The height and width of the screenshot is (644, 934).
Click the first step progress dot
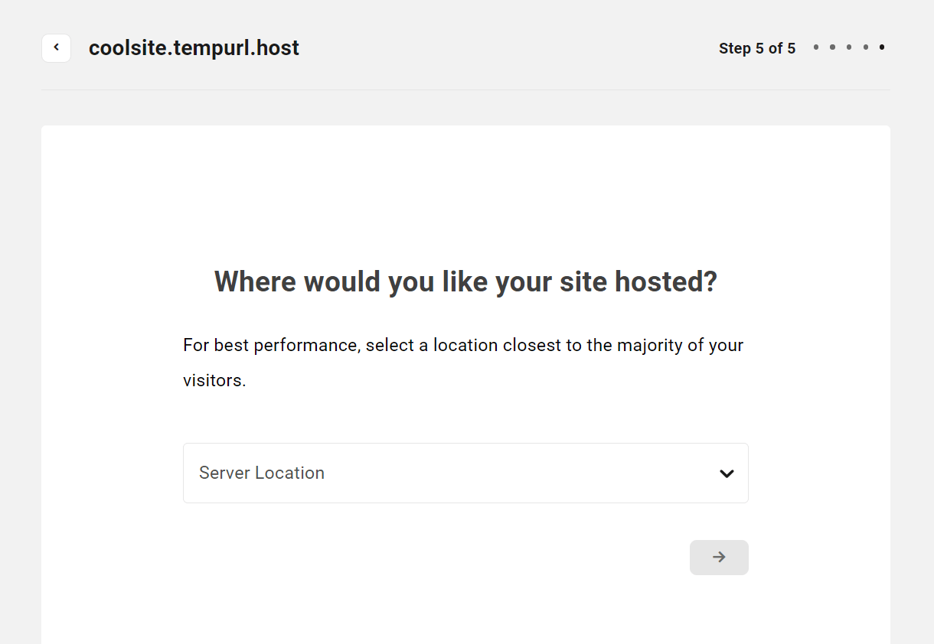click(x=815, y=47)
